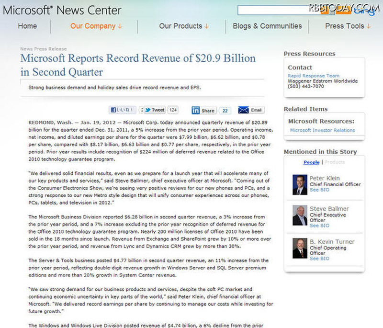Viewport: 383px width, 328px height.
Task: Open Blogs & Communities section
Action: pos(267,26)
